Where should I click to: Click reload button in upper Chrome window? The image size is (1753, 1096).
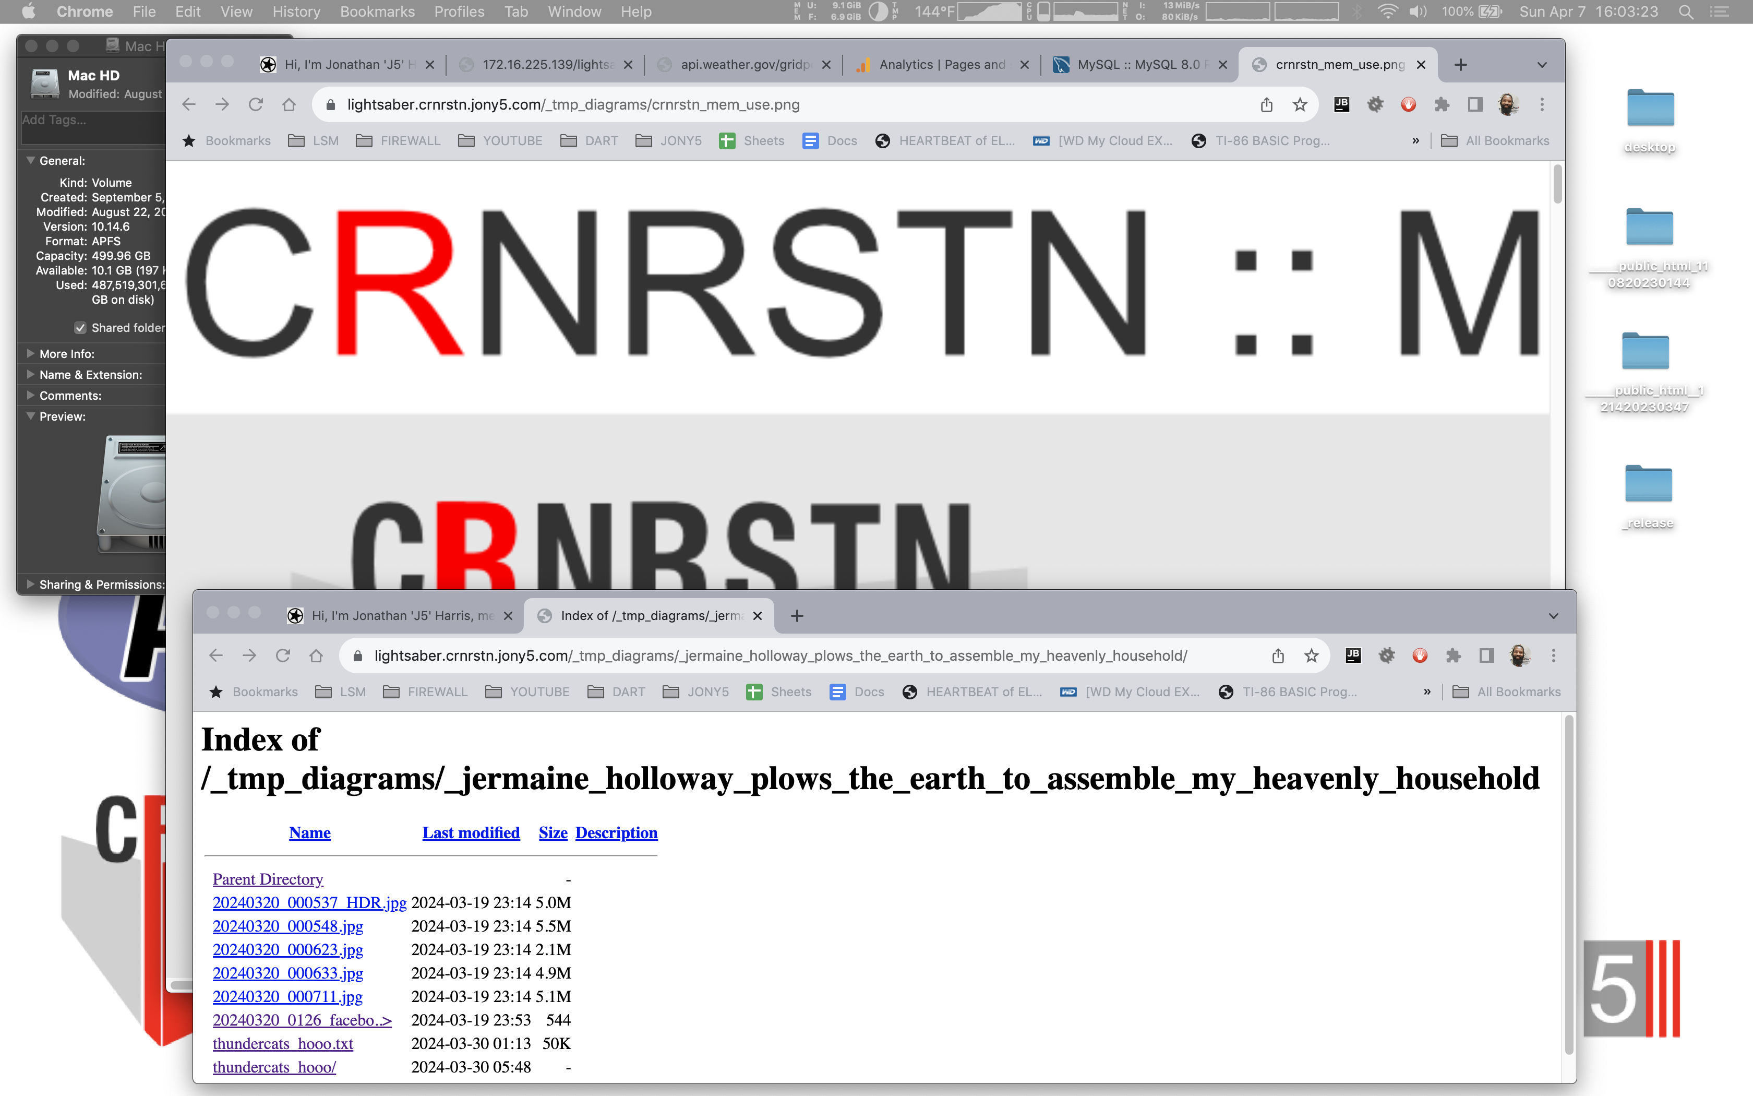click(x=256, y=105)
